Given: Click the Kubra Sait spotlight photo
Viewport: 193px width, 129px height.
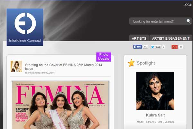Looking at the screenshot, I should (x=155, y=91).
